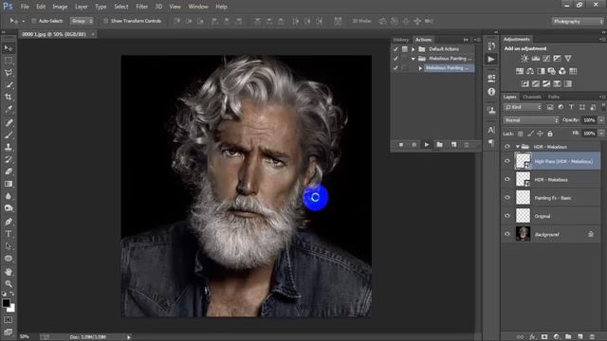Open the Auto-Select Group dropdown
This screenshot has width=607, height=341.
82,21
